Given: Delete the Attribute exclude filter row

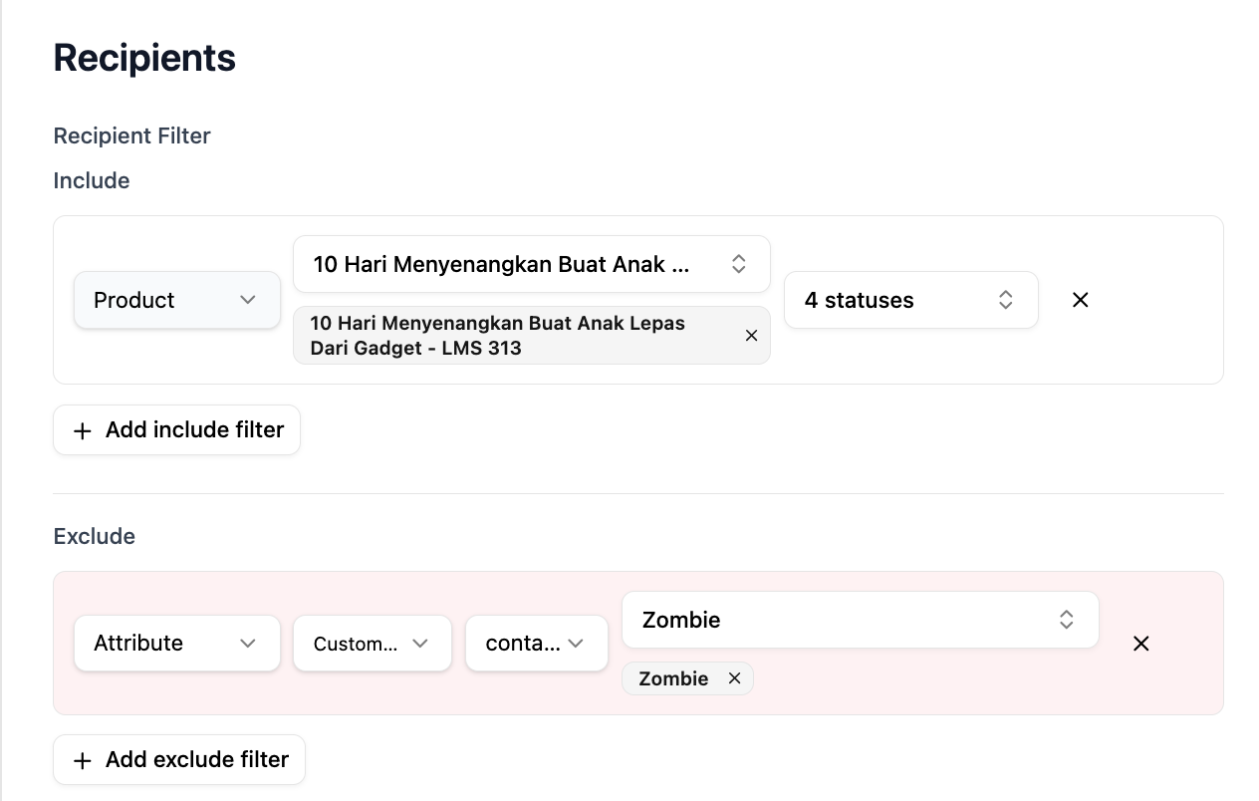Looking at the screenshot, I should [1141, 644].
